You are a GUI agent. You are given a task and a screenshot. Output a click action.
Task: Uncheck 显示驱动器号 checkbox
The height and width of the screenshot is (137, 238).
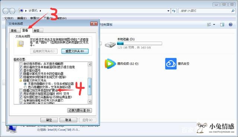coord(21,70)
